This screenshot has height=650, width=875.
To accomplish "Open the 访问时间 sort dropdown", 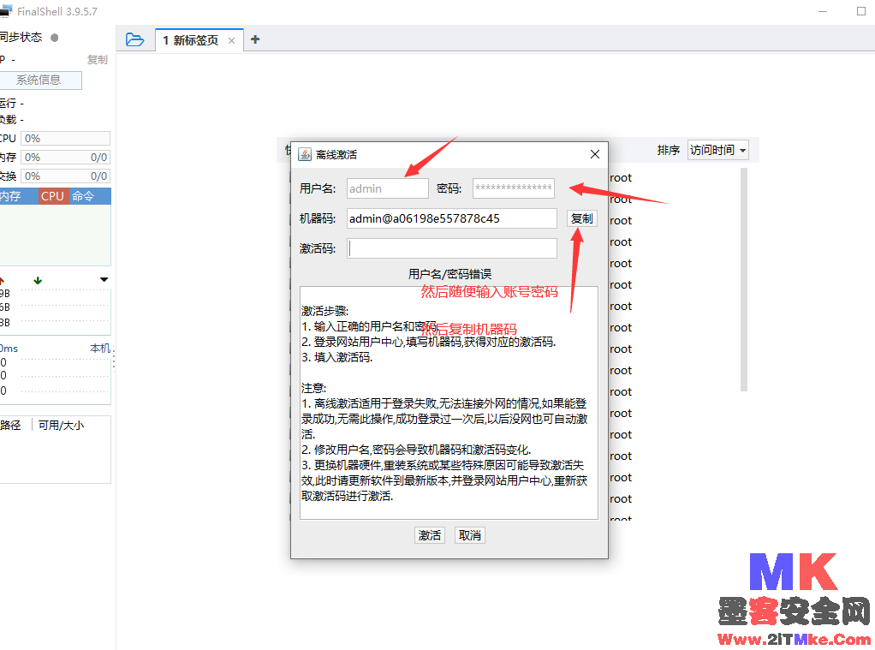I will (717, 150).
